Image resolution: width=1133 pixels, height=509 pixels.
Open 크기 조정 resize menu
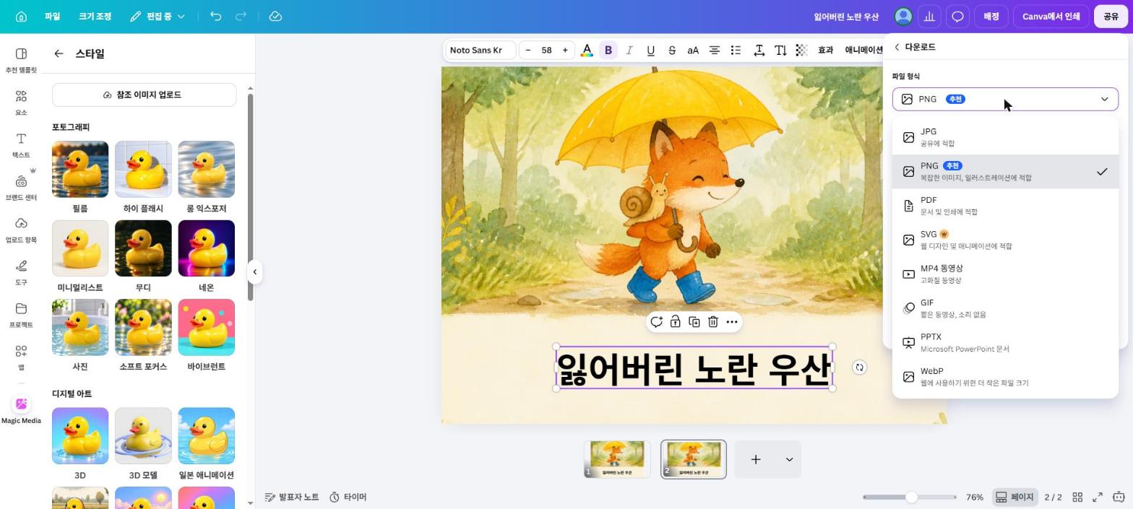tap(95, 16)
